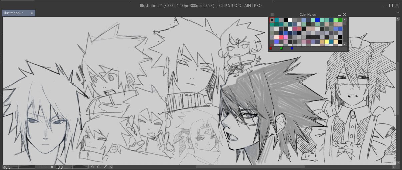Click the canvas vertical scrollbar up arrow

tap(398, 19)
